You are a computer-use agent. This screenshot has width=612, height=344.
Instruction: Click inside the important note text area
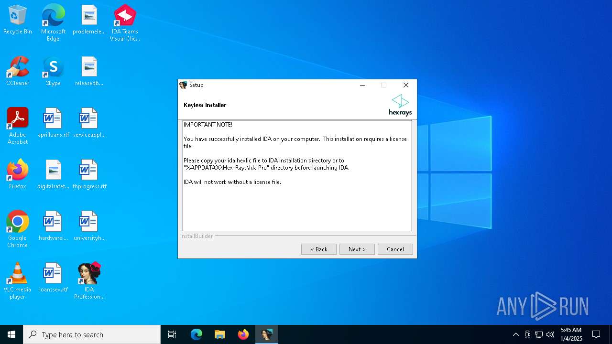(297, 175)
